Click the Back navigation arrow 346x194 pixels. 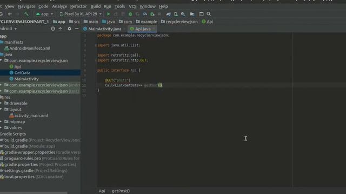(10, 14)
